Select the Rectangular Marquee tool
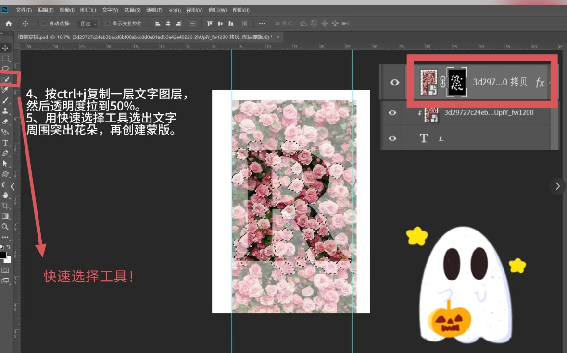Viewport: 567px width, 353px height. (5, 59)
